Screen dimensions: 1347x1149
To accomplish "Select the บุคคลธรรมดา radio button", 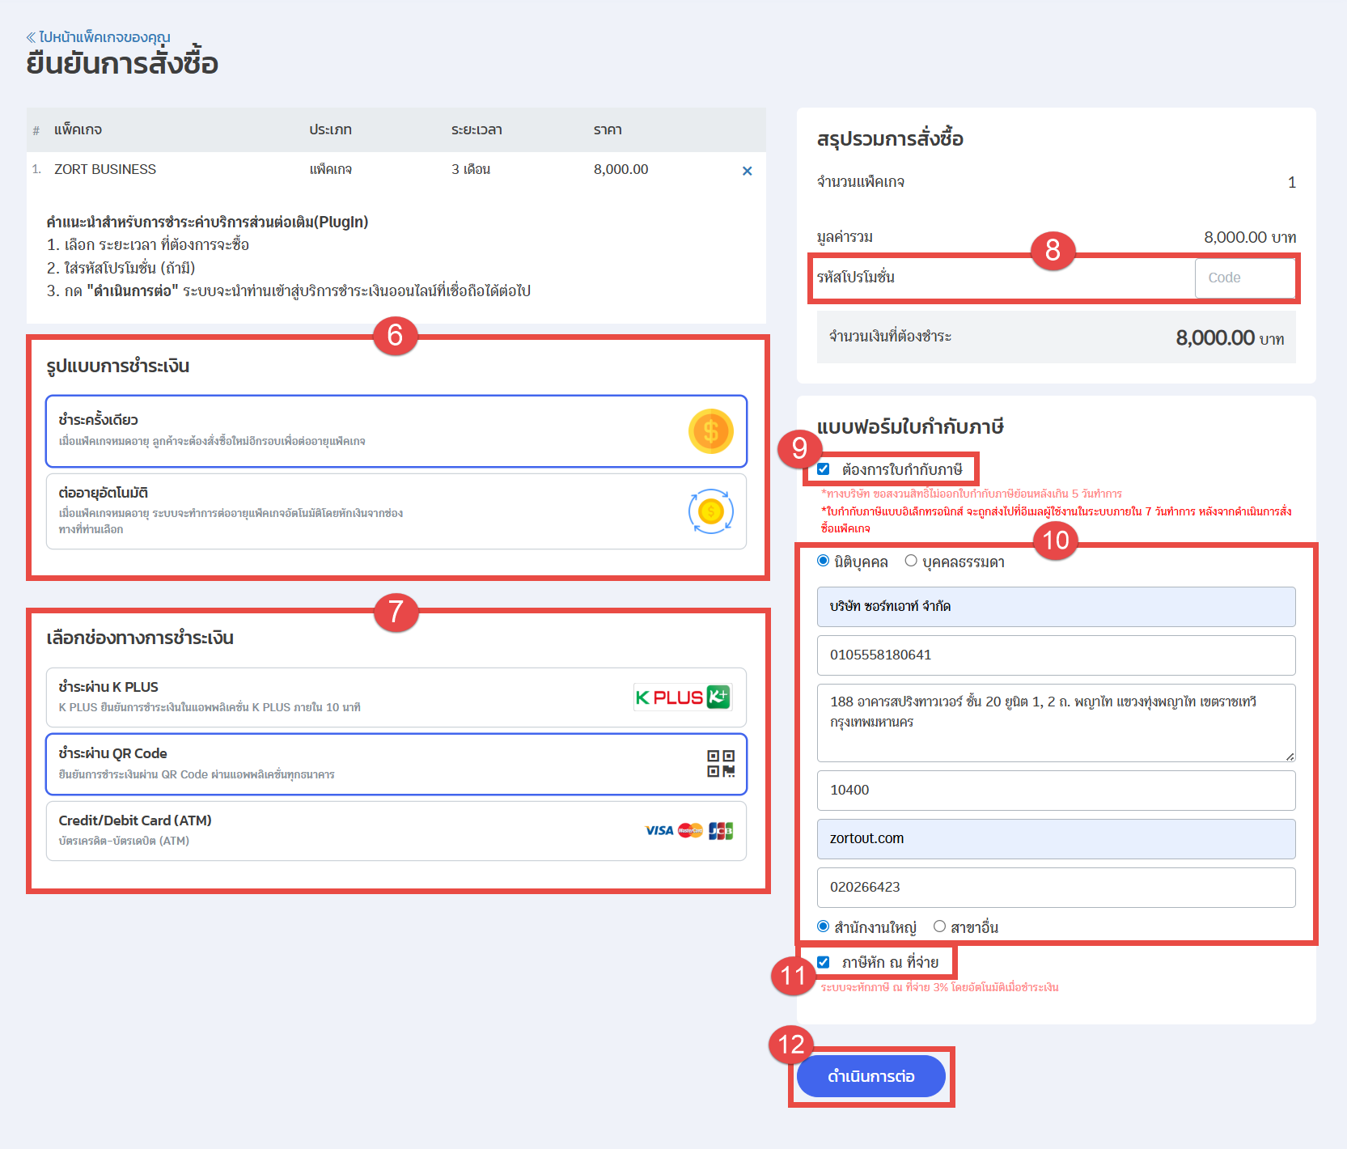I will click(x=911, y=561).
